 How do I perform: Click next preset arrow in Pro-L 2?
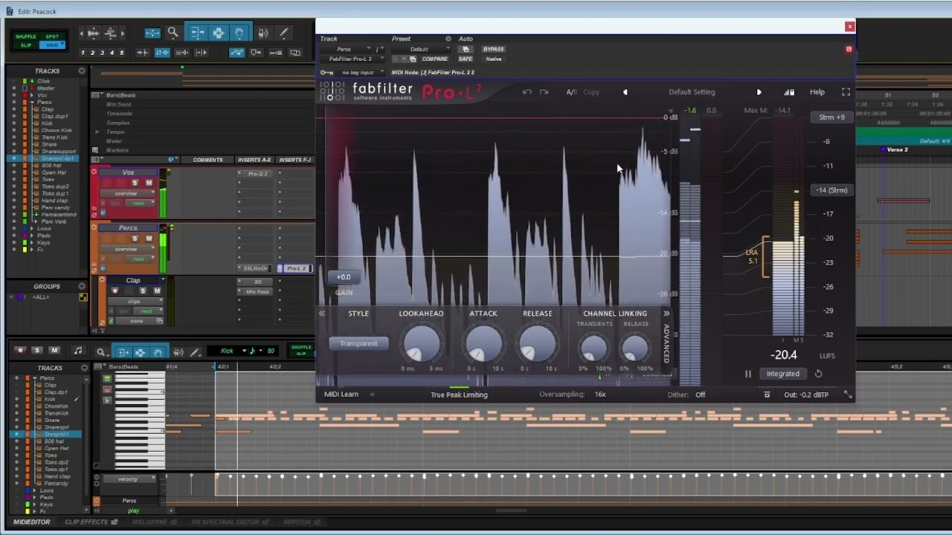(759, 92)
